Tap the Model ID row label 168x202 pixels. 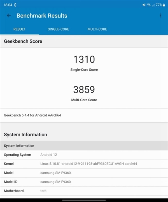pyautogui.click(x=11, y=182)
